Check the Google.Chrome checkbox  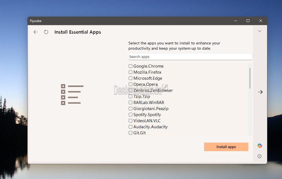tap(130, 66)
